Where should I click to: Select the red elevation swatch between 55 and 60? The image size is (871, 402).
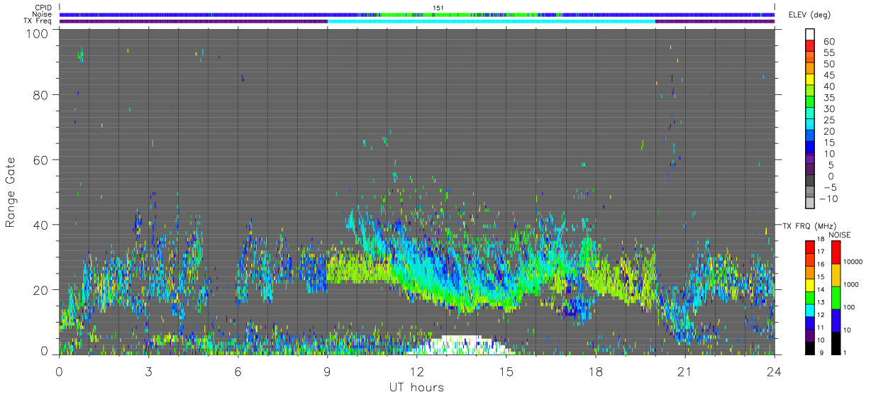810,45
